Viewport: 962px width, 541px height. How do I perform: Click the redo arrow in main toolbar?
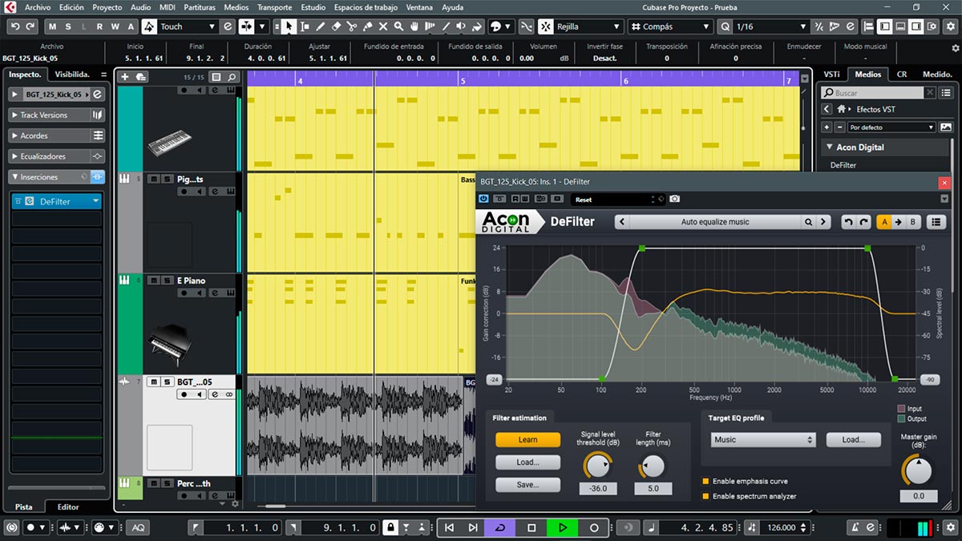point(30,26)
